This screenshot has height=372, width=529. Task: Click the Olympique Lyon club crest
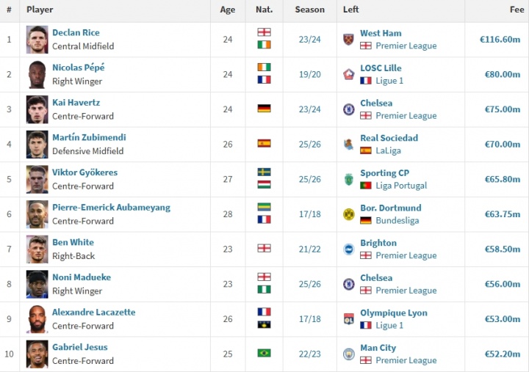click(348, 319)
